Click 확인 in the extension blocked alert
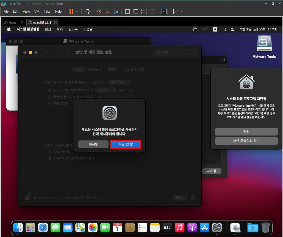 246,132
